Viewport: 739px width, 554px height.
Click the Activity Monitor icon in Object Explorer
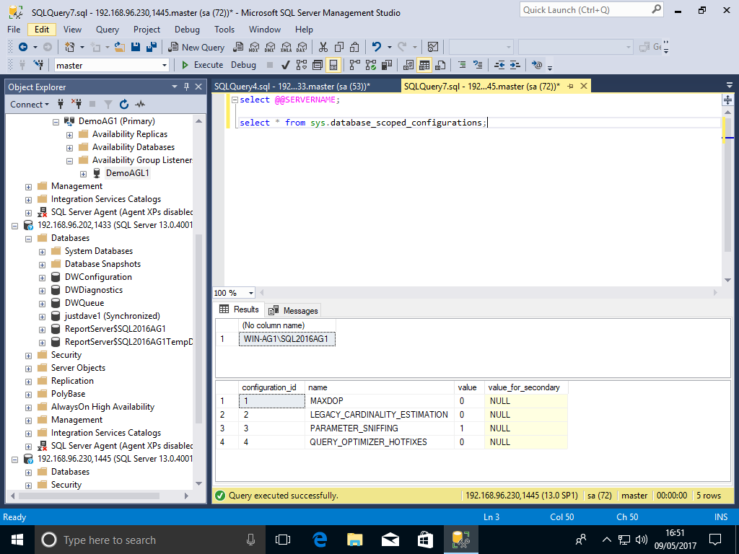pos(141,104)
